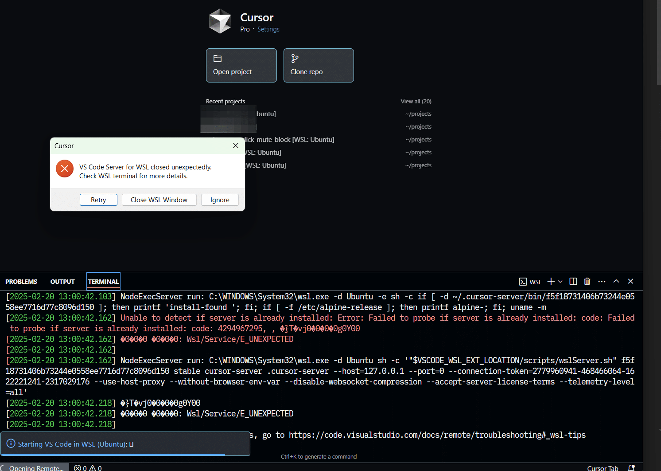Screen dimensions: 661x471
Task: Click the Clone repo button
Action: point(319,65)
